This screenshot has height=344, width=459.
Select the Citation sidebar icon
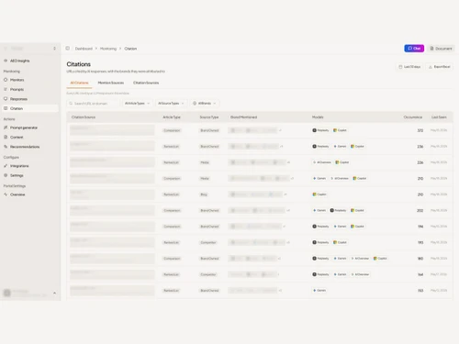pos(6,108)
